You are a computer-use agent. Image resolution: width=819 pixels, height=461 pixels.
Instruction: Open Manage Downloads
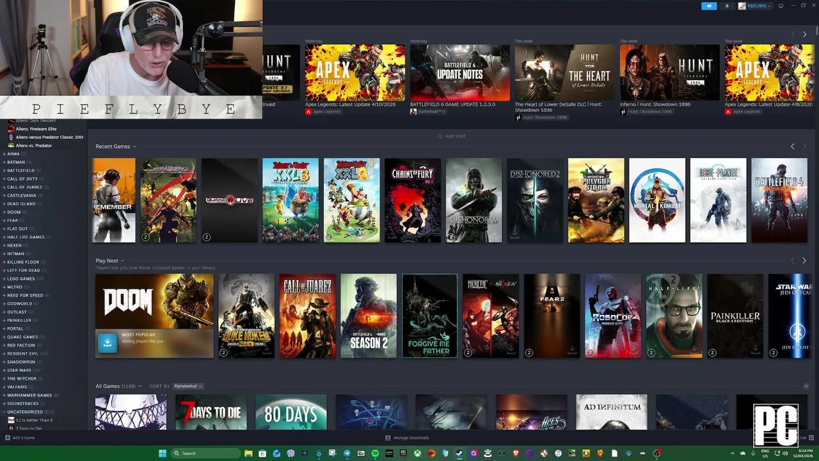point(407,438)
